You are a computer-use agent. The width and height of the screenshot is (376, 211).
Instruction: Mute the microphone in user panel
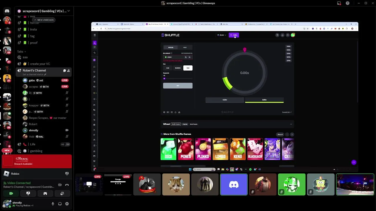53,204
